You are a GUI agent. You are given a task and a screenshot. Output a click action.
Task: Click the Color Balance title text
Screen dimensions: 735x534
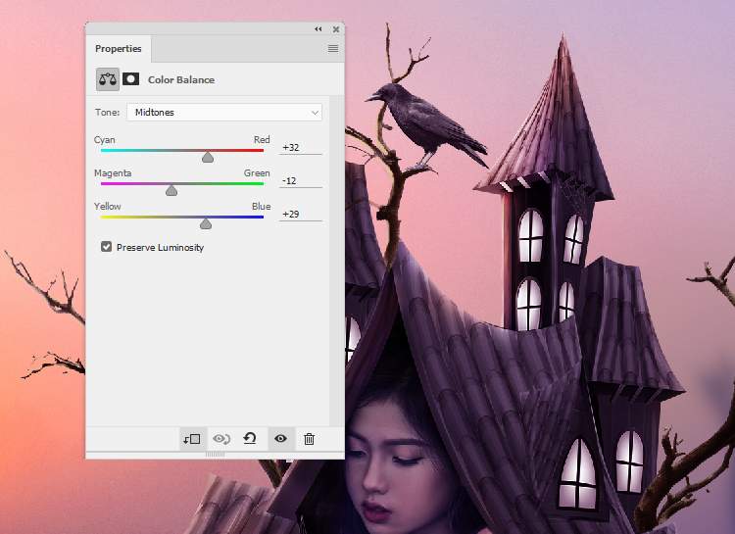[181, 79]
